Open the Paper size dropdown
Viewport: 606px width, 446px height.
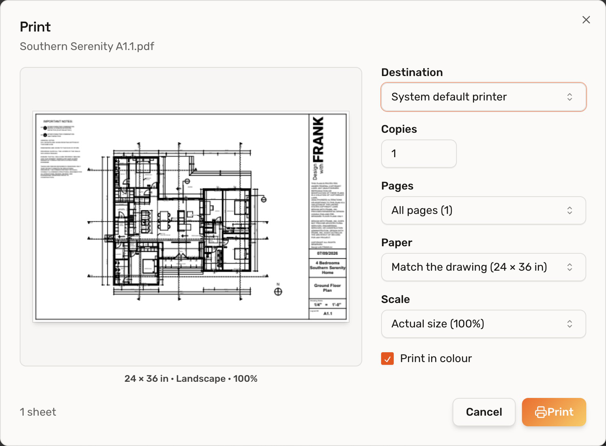click(484, 267)
